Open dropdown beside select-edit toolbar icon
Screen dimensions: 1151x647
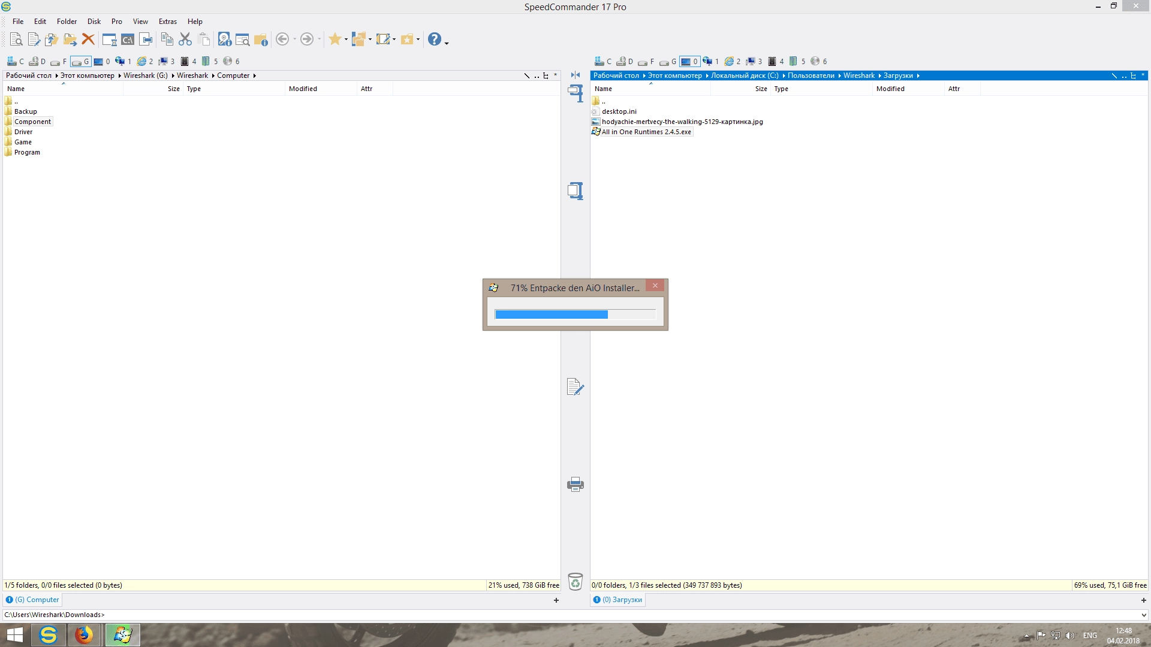tap(394, 40)
